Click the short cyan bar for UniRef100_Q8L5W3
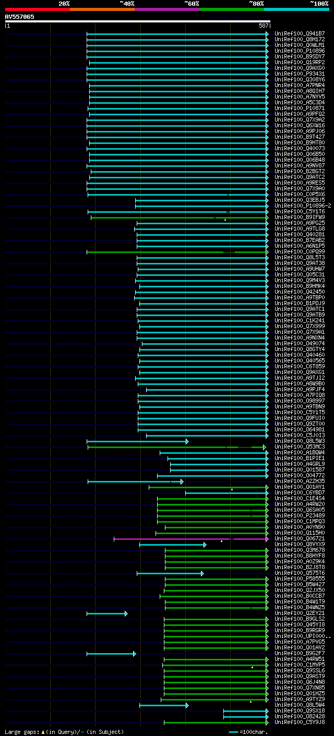Viewport: 334px width, 736px height. pyautogui.click(x=137, y=441)
